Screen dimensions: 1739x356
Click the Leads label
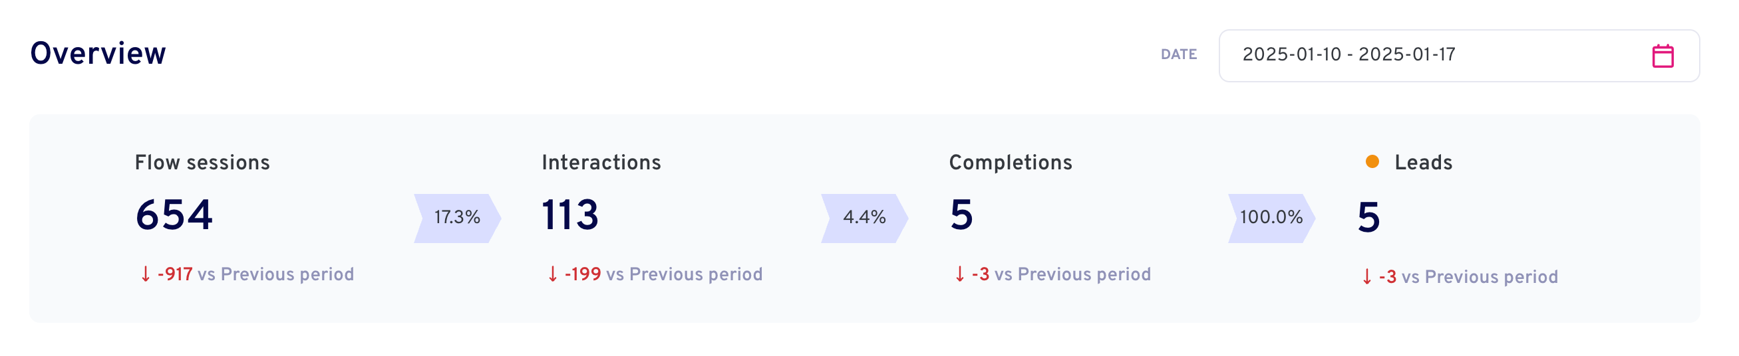pos(1423,163)
